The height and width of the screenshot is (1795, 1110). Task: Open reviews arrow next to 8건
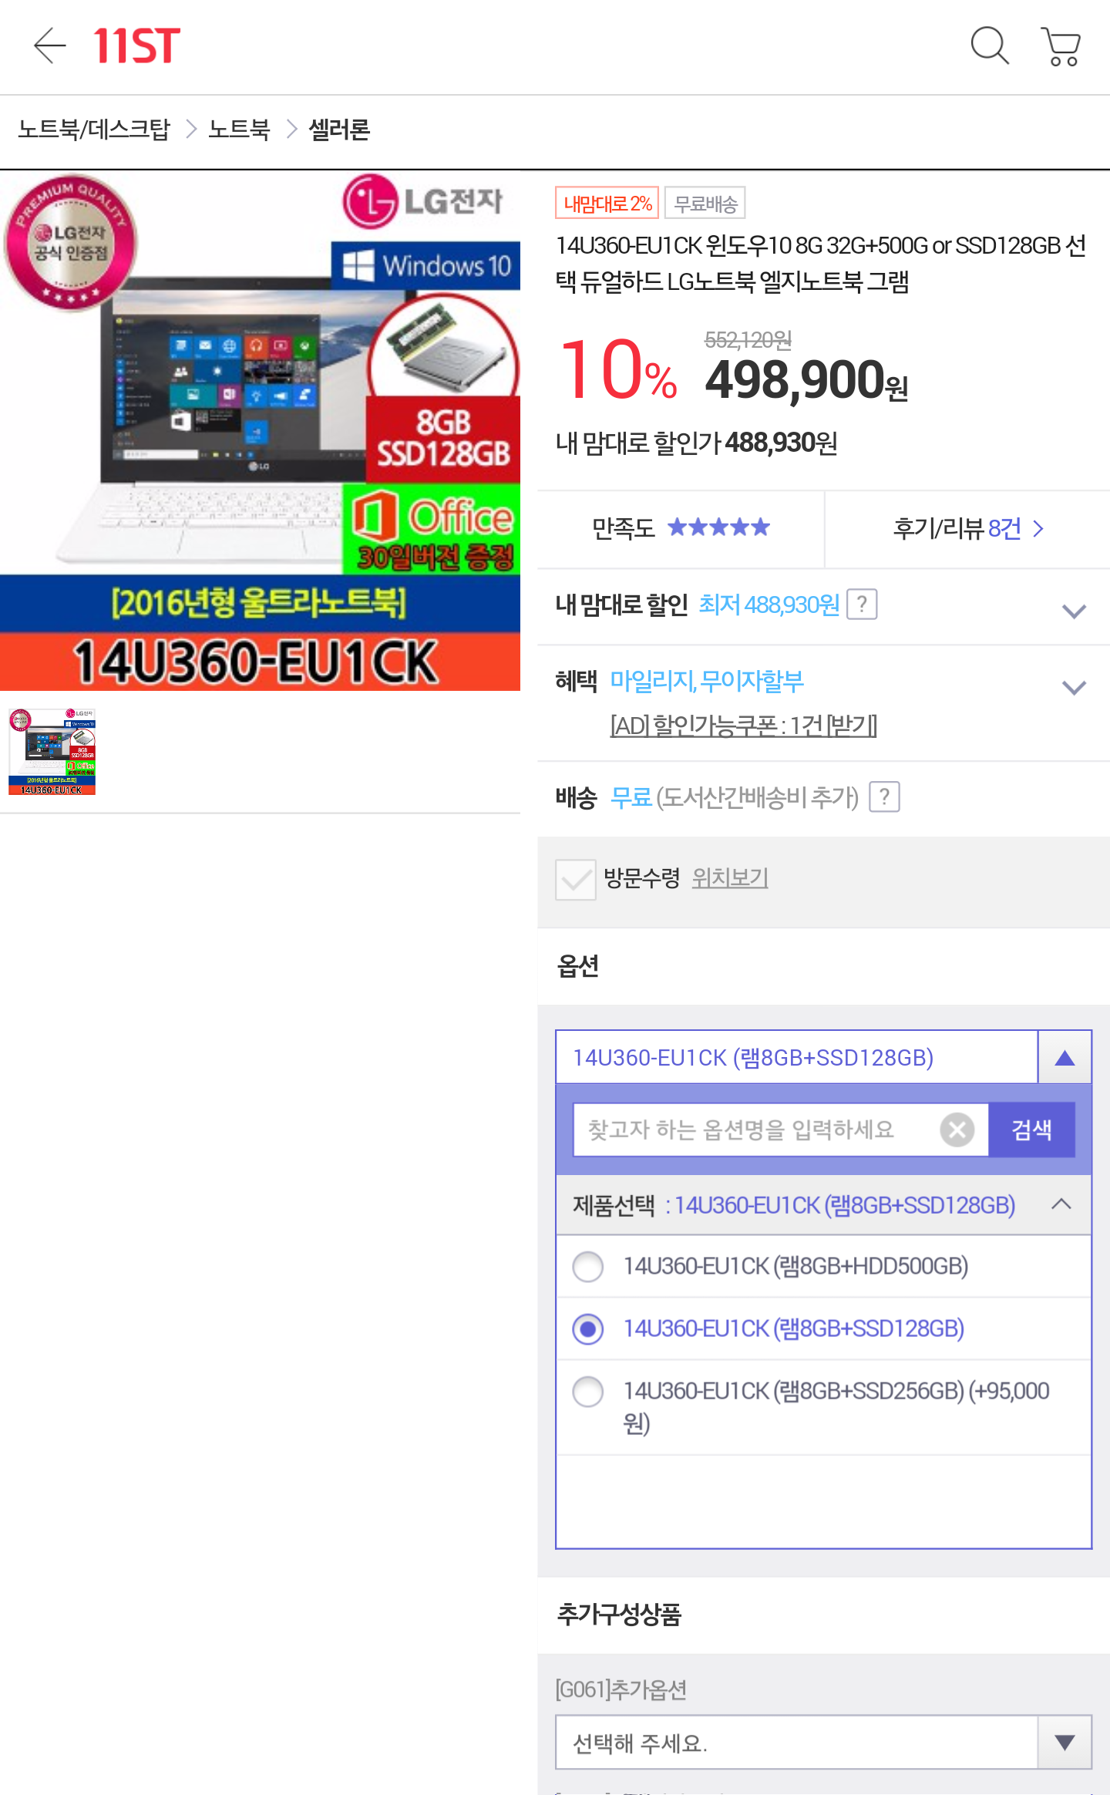1038,529
